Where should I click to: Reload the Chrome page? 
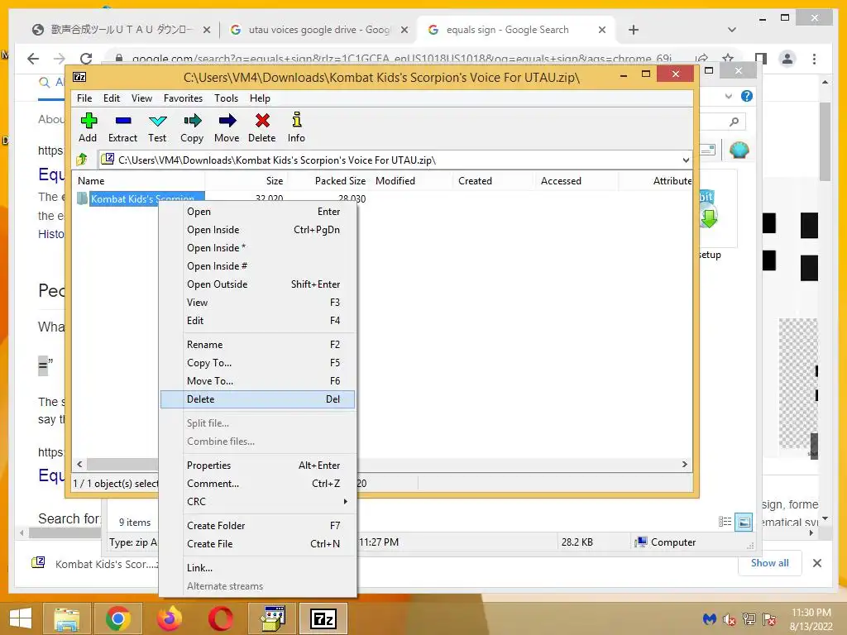pos(86,59)
